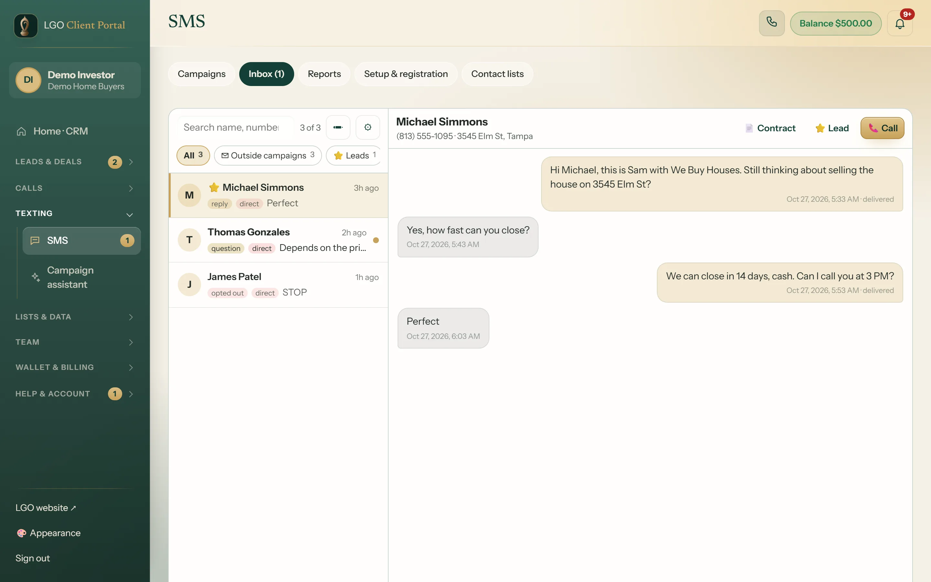Toggle the Outside campaigns filter chip
The image size is (931, 582).
click(x=268, y=156)
